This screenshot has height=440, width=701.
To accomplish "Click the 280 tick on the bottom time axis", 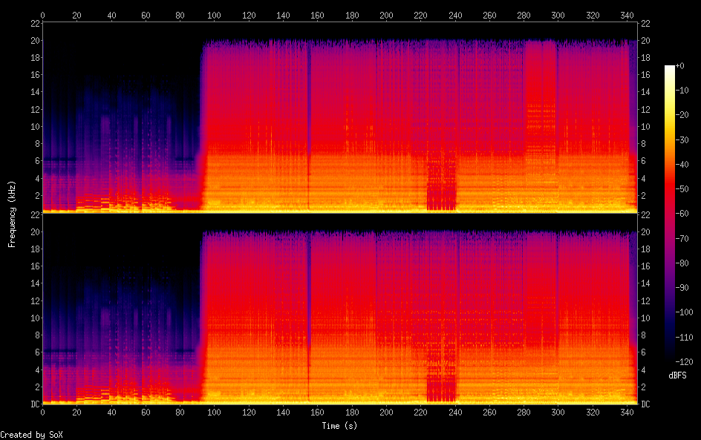I will click(524, 412).
